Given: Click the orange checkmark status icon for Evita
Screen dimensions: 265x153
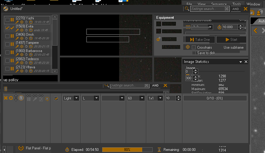Looking at the screenshot, I should (x=12, y=28).
